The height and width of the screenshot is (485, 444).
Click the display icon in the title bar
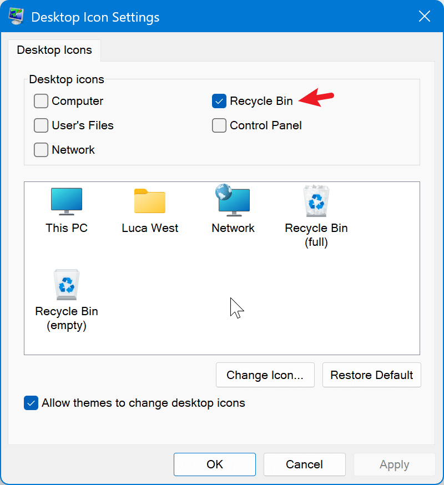[16, 16]
